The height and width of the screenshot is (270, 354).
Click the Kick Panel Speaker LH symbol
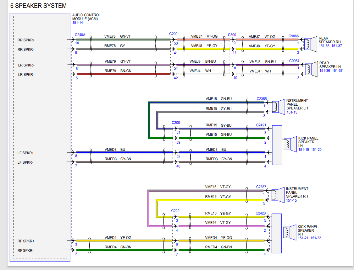click(290, 144)
